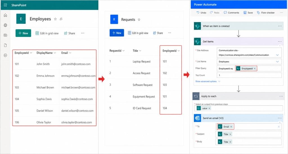Open more options ellipsis in Employees toolbar

pyautogui.click(x=83, y=33)
